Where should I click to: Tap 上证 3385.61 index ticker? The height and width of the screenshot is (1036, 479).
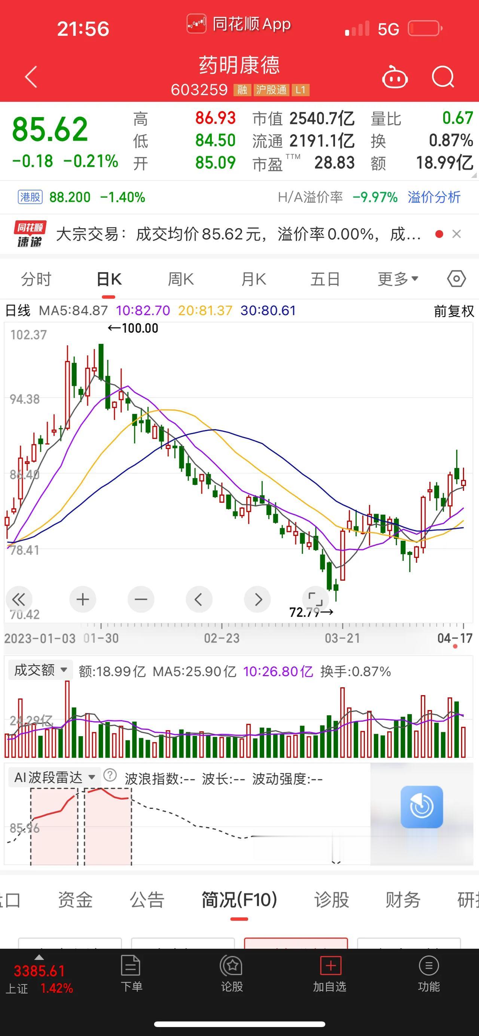[x=39, y=979]
